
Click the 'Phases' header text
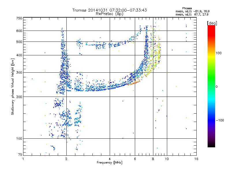click(x=187, y=8)
